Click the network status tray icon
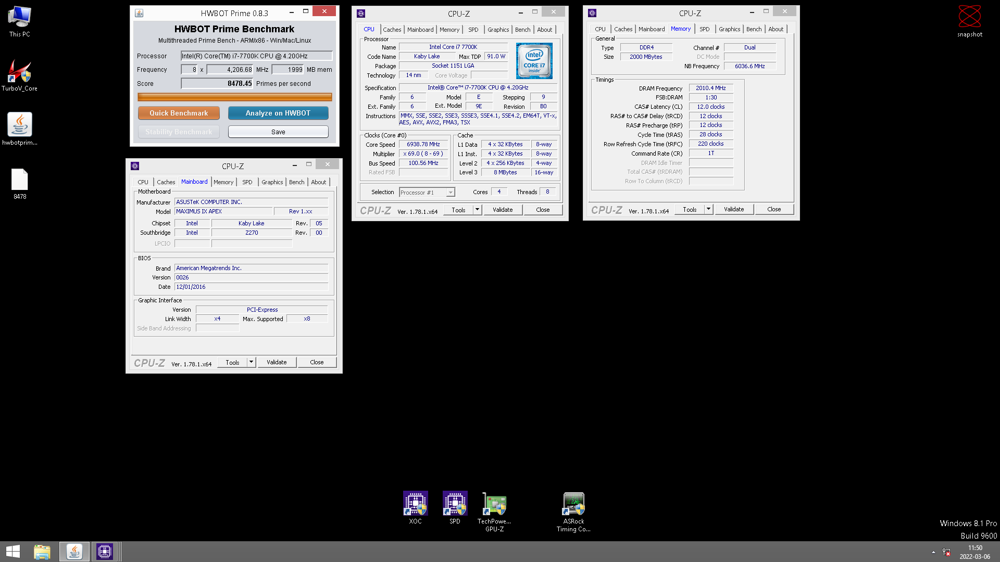The image size is (1000, 562). click(946, 552)
